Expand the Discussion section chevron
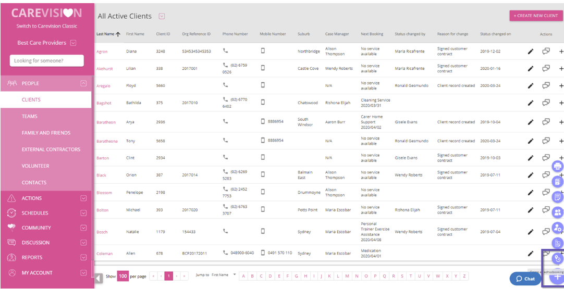Image resolution: width=564 pixels, height=289 pixels. [83, 243]
